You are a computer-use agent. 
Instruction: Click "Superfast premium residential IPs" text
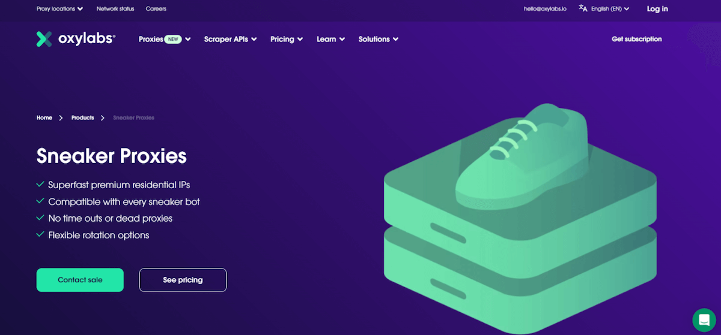[x=119, y=185]
